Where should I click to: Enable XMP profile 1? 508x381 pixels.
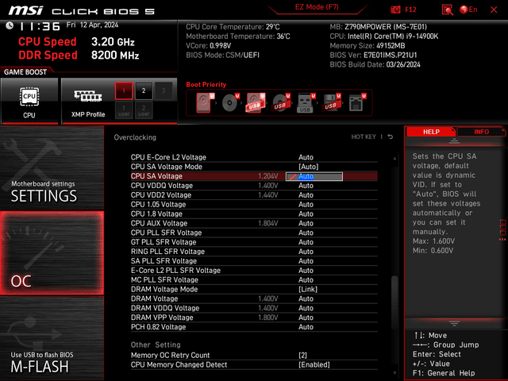124,90
